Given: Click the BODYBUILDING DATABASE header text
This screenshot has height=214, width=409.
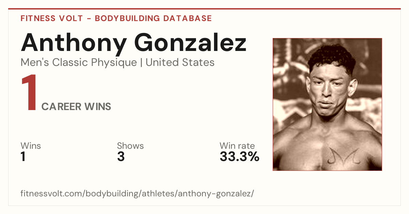Looking at the screenshot, I should 153,18.
